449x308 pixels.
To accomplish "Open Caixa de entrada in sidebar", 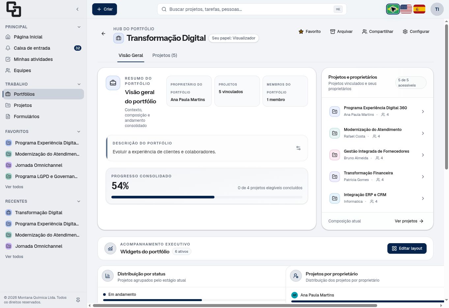I will point(43,48).
